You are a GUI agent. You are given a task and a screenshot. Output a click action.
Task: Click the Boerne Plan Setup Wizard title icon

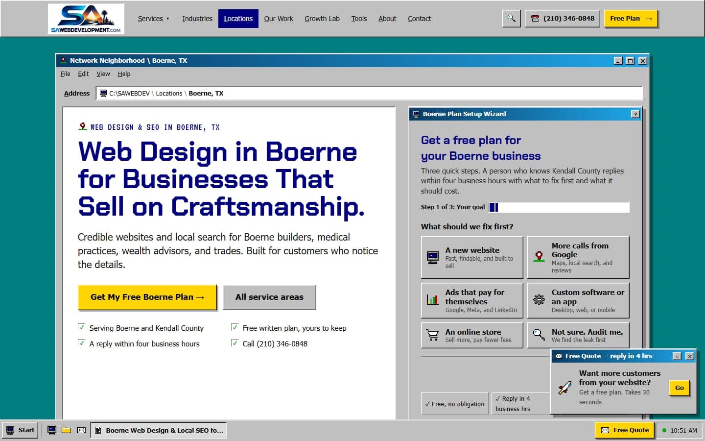[416, 114]
